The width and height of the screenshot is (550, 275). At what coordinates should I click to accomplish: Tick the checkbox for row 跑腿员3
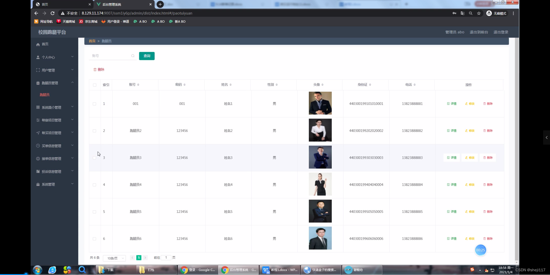95,158
